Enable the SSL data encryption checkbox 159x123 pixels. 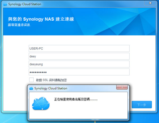(32, 80)
